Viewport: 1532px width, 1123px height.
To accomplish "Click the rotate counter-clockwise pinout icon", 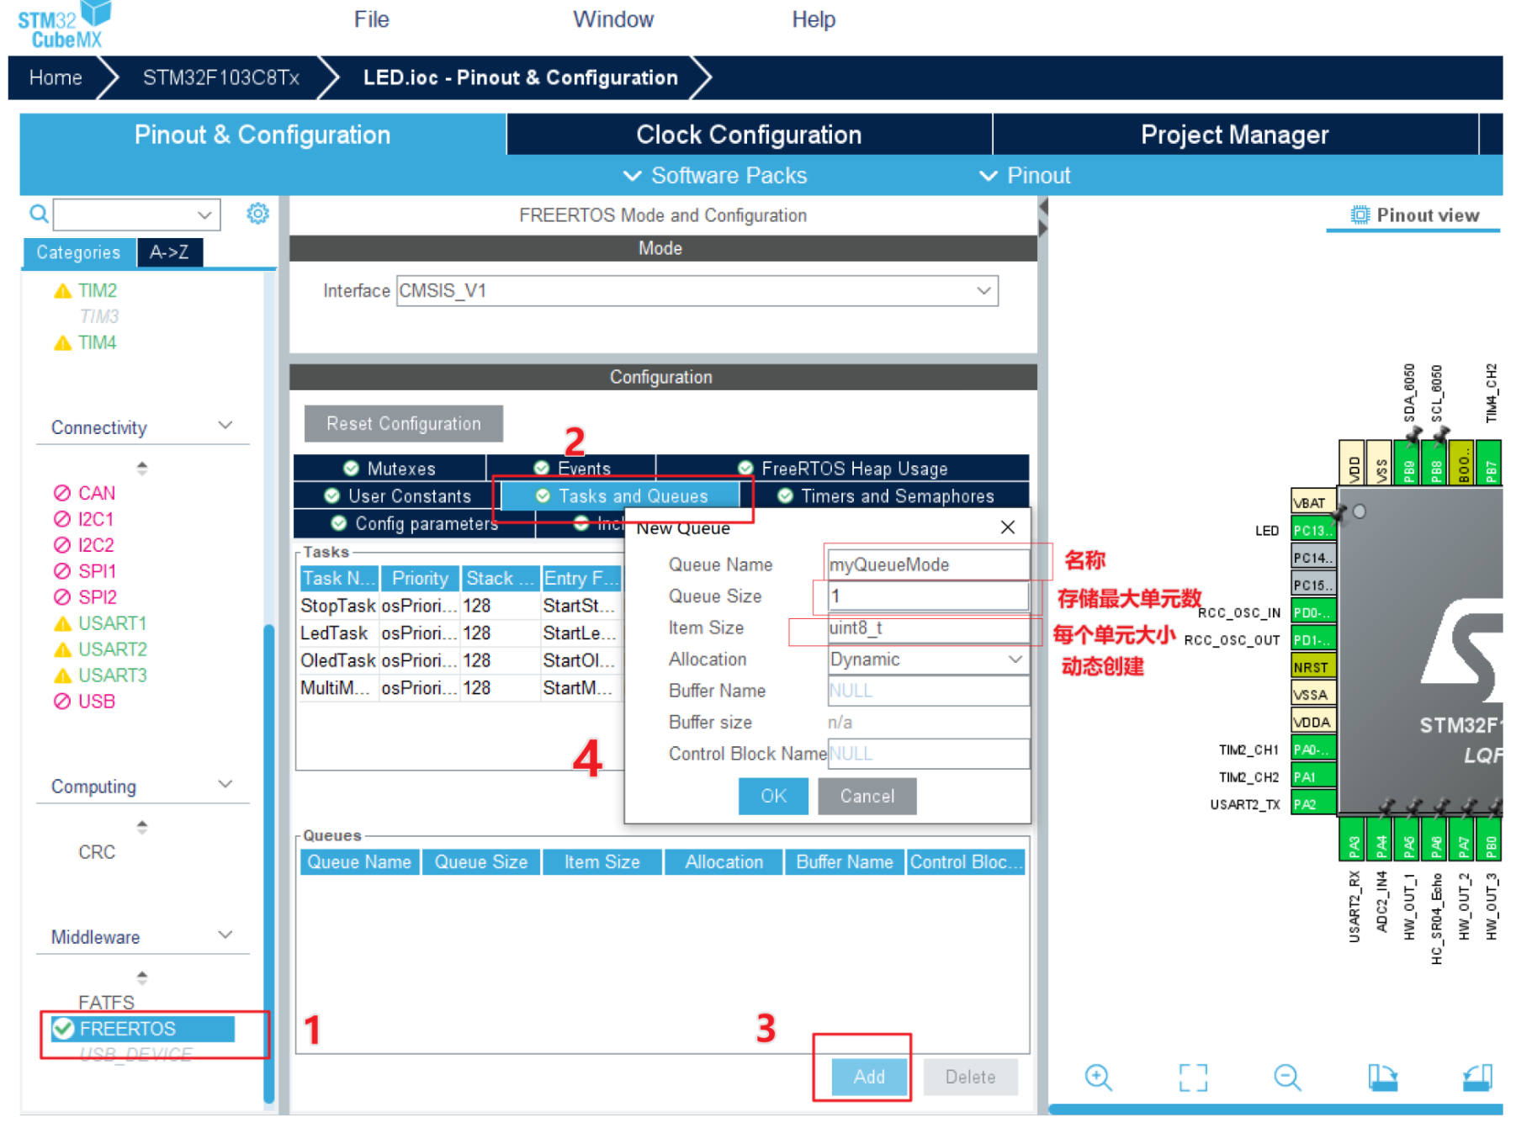I will (1477, 1077).
